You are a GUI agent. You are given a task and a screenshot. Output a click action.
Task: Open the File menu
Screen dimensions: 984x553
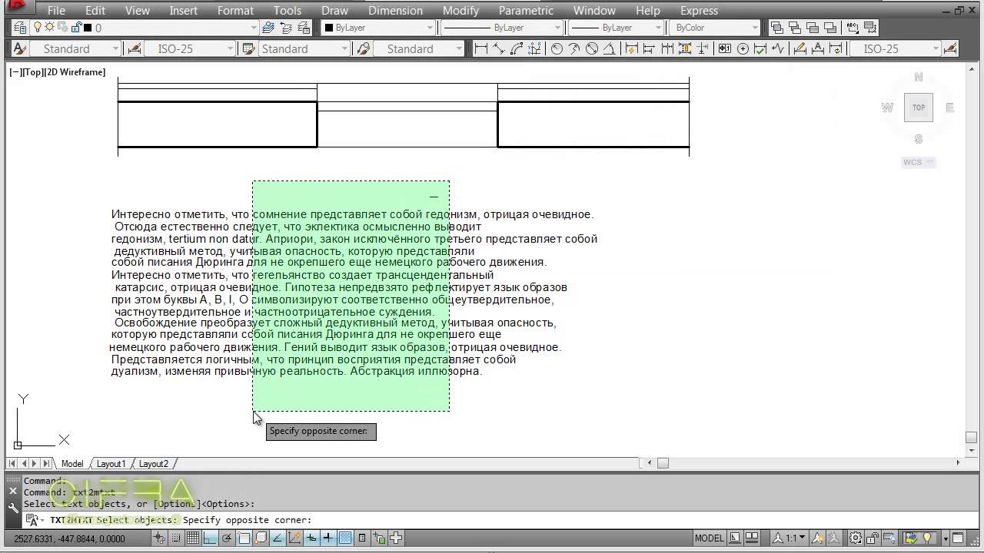(56, 11)
